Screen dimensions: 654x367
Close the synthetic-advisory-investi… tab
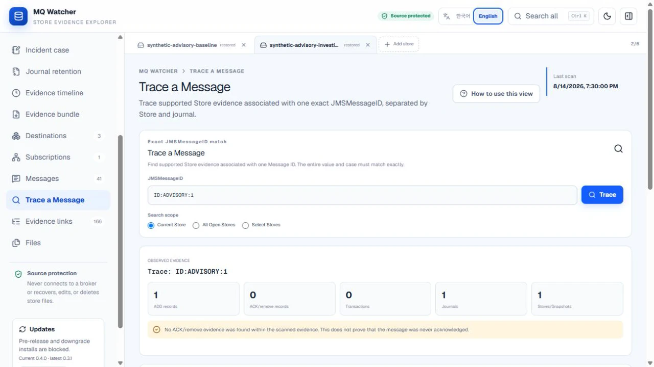[x=367, y=45]
